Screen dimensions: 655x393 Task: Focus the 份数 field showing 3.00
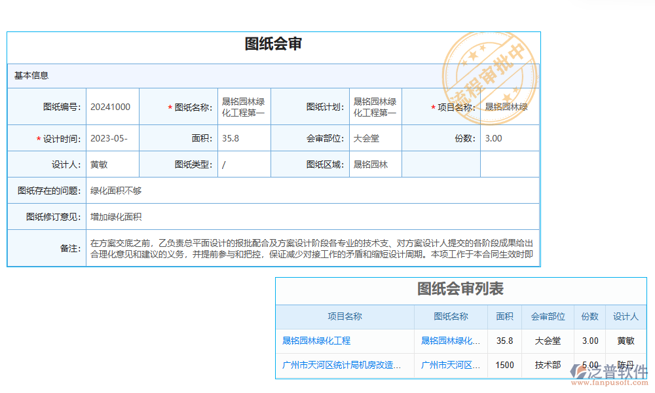509,138
